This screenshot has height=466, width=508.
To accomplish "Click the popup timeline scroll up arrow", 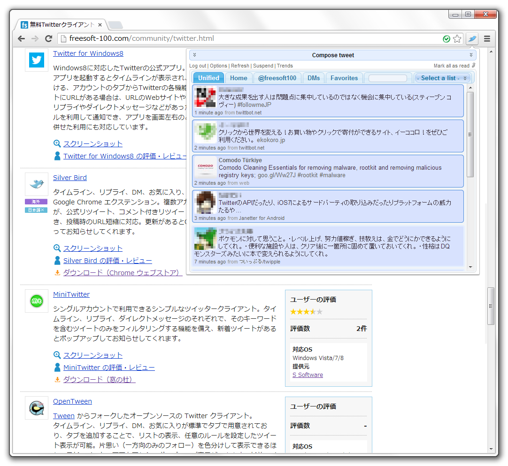I will (x=470, y=88).
